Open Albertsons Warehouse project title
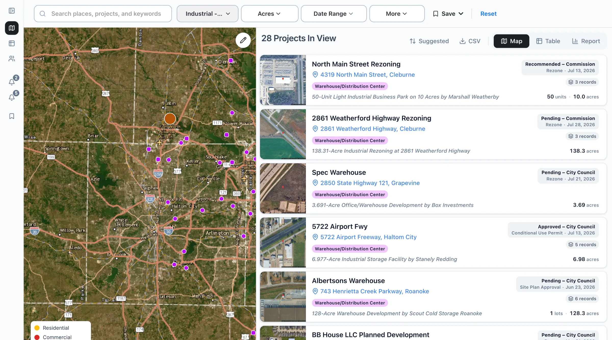Screen dimensions: 612x340 point(348,281)
